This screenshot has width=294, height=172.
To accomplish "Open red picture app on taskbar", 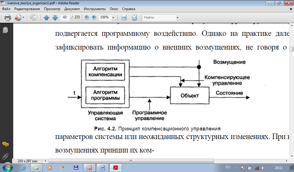I will (x=89, y=168).
